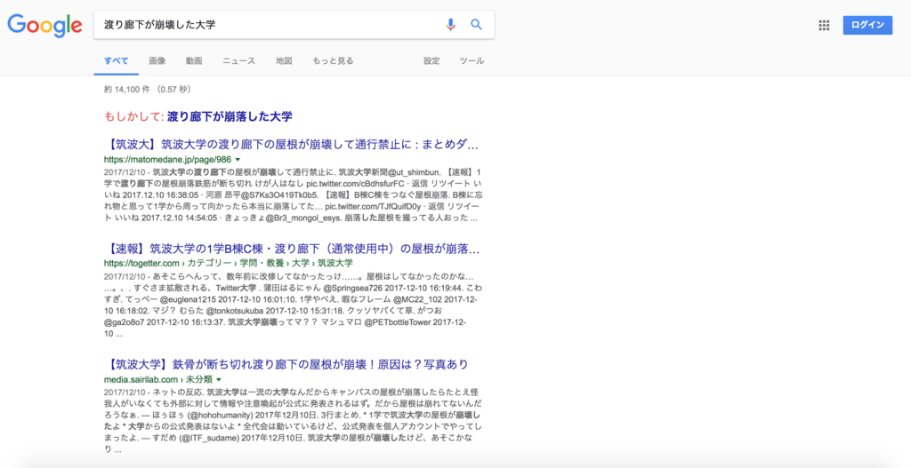Open the ツール options
Screen dimensions: 911x468
tap(472, 61)
